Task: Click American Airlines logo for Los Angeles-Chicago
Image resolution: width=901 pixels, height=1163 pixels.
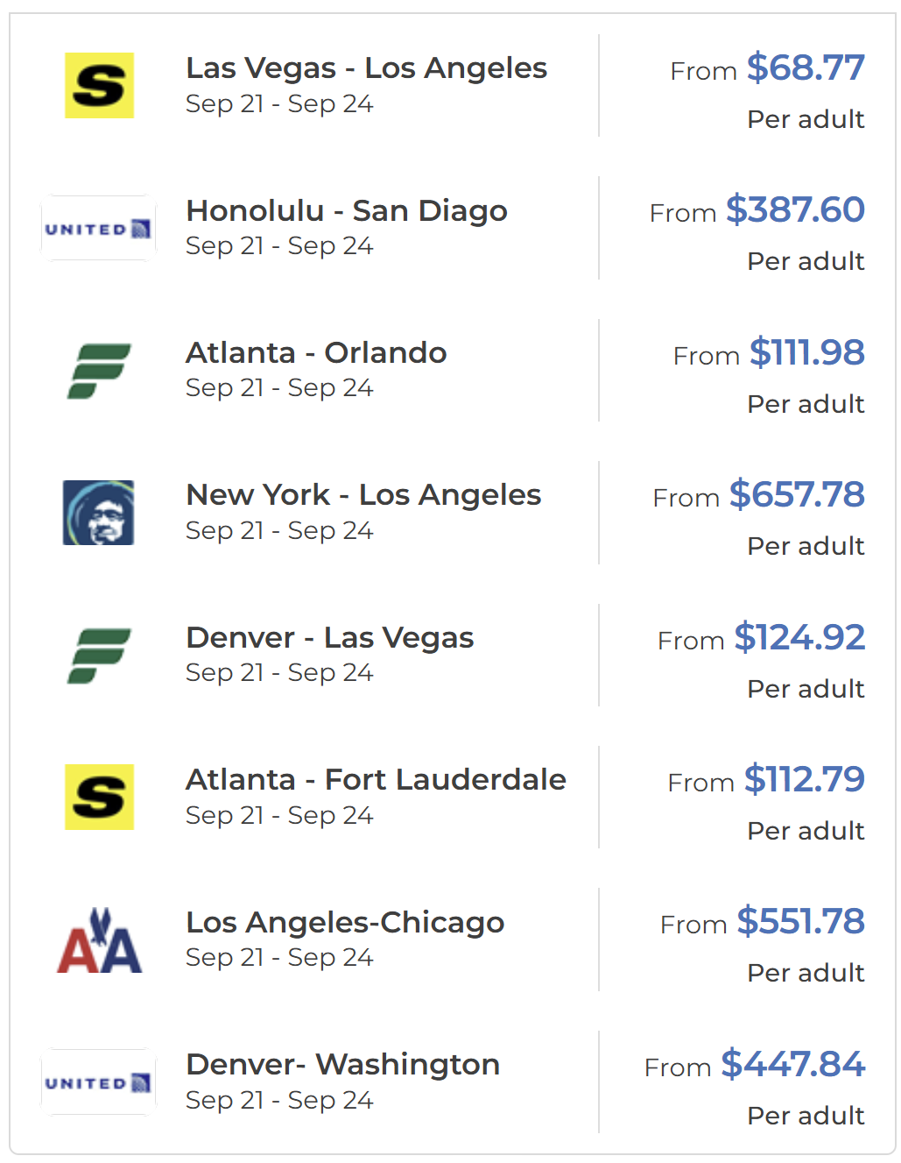Action: tap(99, 940)
